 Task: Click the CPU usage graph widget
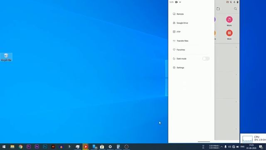(x=247, y=139)
